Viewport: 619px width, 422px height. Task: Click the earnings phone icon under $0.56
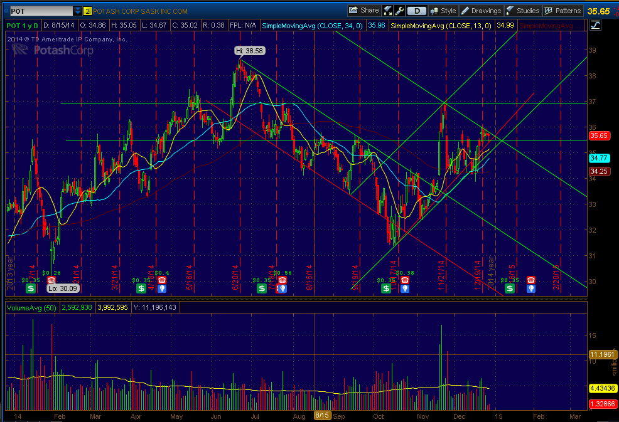click(x=282, y=280)
